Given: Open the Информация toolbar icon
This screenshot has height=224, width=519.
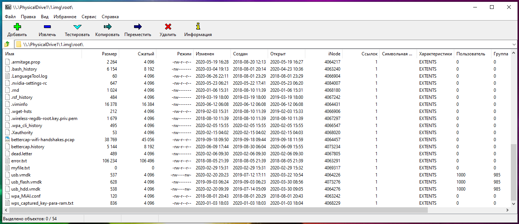Looking at the screenshot, I should point(198,27).
